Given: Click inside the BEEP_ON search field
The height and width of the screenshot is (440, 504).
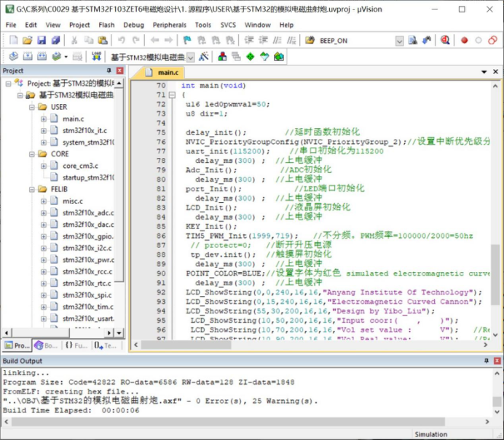Looking at the screenshot, I should [x=356, y=41].
